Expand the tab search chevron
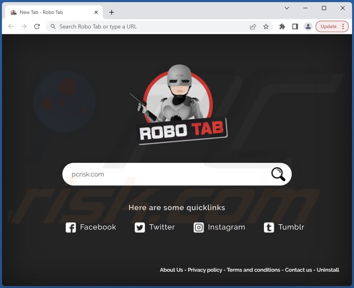Screen dimensions: 354x288 pos(287,8)
